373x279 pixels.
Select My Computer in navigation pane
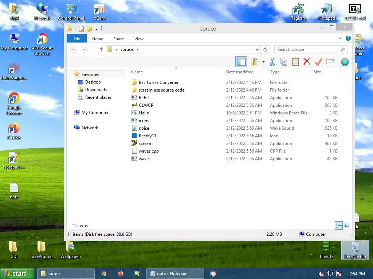click(x=95, y=113)
